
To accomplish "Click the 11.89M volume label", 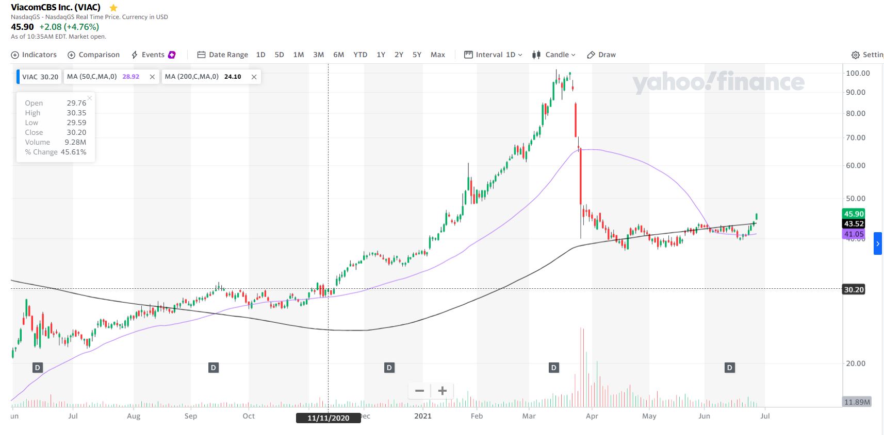I will point(857,402).
